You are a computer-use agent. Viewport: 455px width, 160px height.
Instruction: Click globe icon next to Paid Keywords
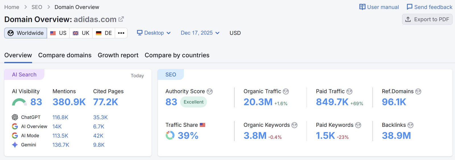[358, 125]
